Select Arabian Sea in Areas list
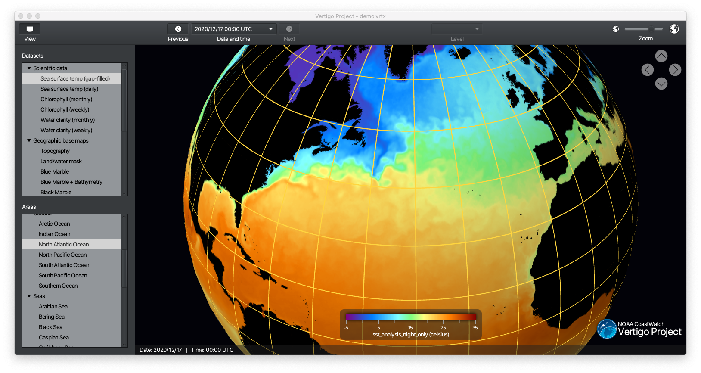Image resolution: width=701 pixels, height=373 pixels. 53,306
